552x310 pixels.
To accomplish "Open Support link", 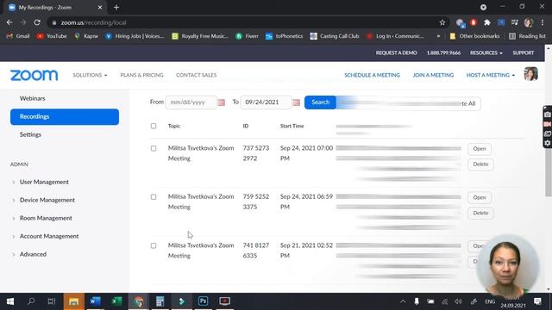I will click(x=524, y=53).
